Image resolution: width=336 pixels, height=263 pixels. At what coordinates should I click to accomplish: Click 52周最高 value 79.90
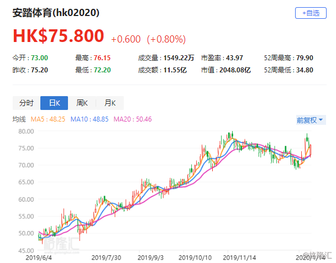(305, 58)
